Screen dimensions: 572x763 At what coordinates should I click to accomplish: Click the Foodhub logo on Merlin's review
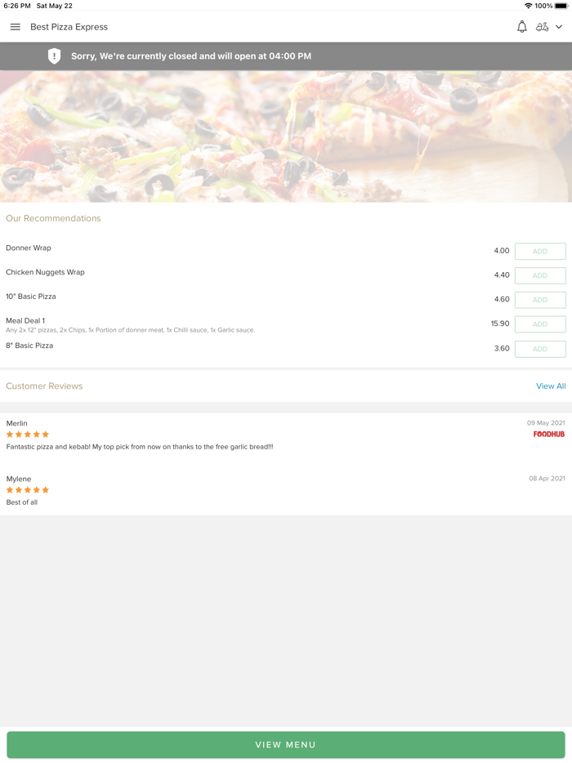click(549, 435)
